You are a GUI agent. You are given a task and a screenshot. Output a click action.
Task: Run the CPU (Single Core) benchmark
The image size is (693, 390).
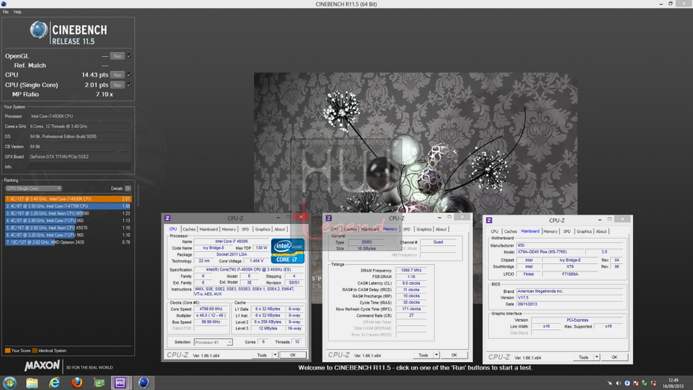(x=117, y=85)
